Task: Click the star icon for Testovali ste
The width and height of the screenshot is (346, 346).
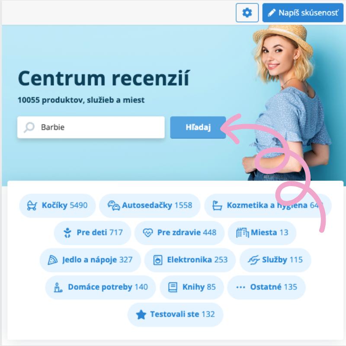Action: pyautogui.click(x=141, y=314)
